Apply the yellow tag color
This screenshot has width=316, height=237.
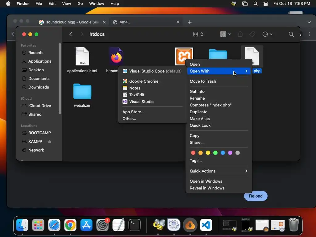coord(208,153)
